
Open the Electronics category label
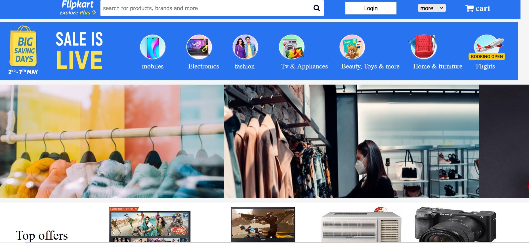[x=203, y=66]
